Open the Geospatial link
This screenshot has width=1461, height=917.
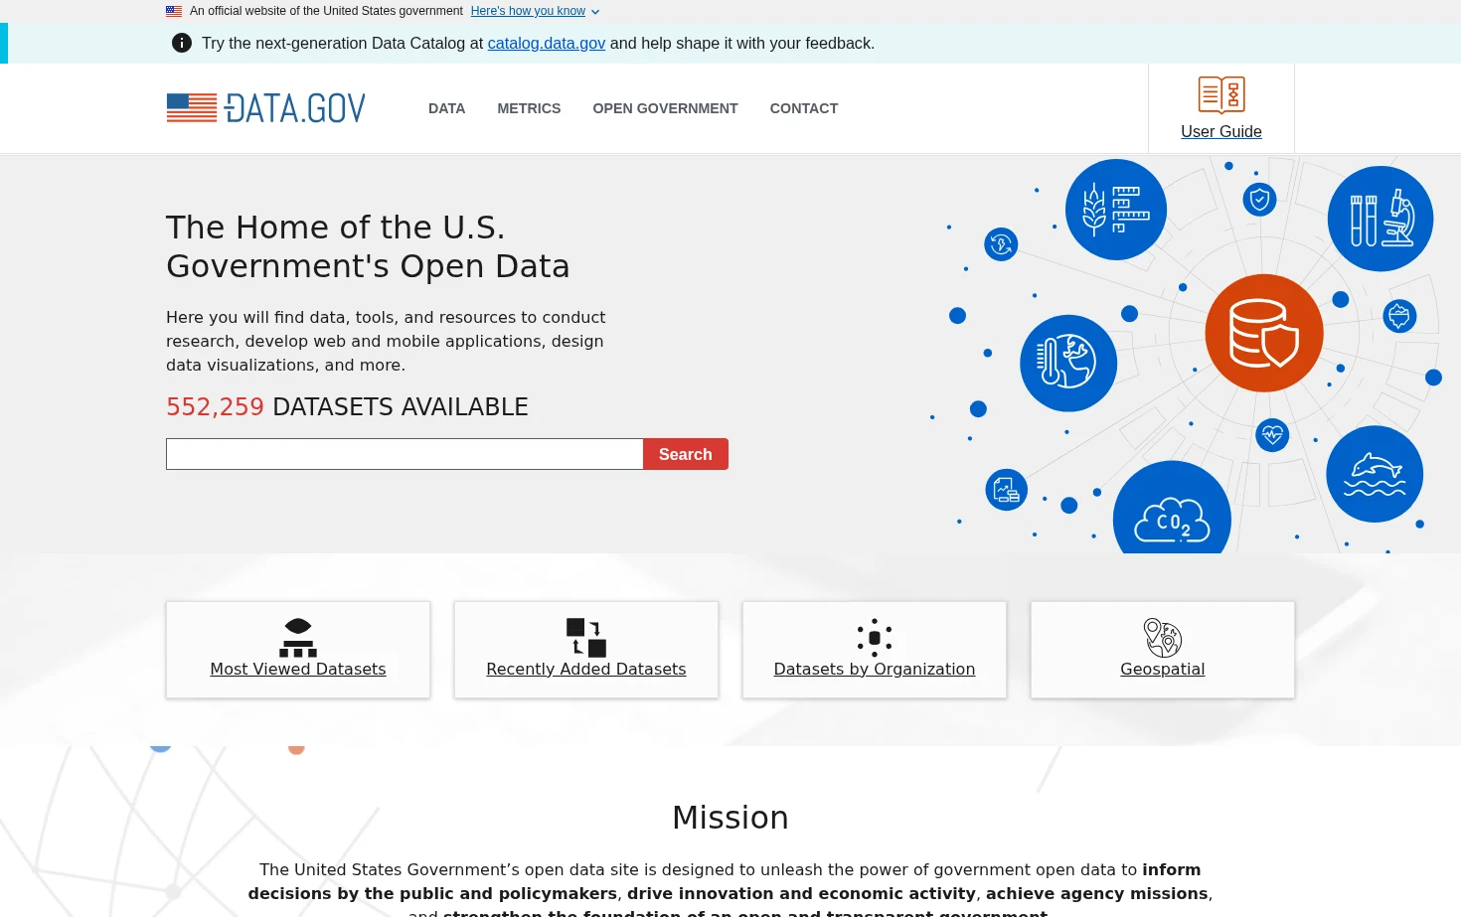[1163, 669]
